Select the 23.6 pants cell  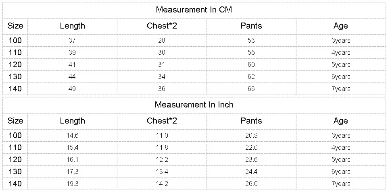pos(251,159)
